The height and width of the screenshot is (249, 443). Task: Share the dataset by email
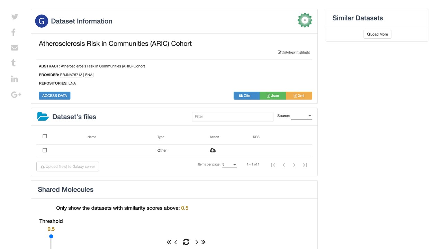(15, 48)
